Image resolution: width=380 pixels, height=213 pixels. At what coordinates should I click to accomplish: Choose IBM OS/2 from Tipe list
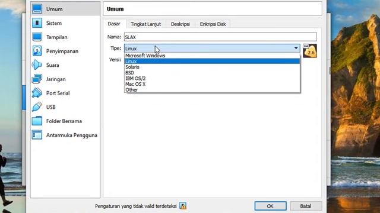click(x=212, y=79)
